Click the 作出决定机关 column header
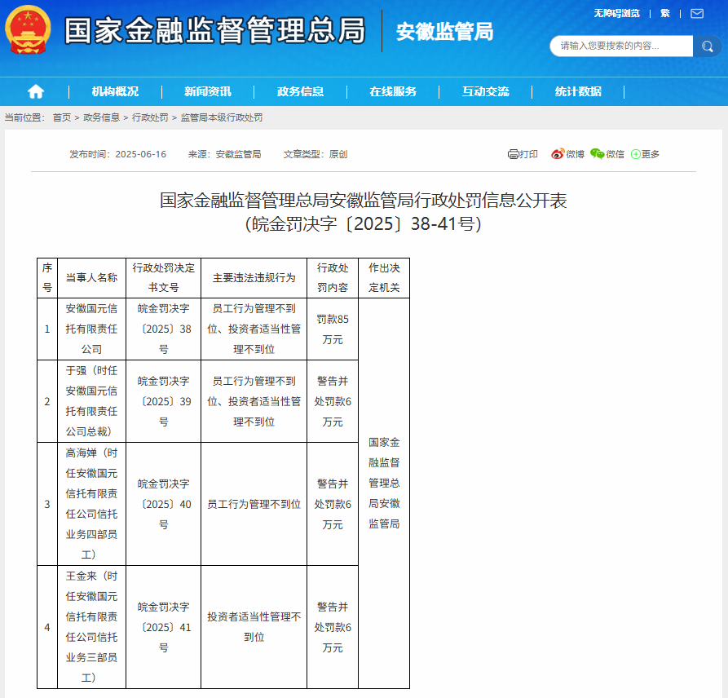This screenshot has height=698, width=728. click(384, 278)
